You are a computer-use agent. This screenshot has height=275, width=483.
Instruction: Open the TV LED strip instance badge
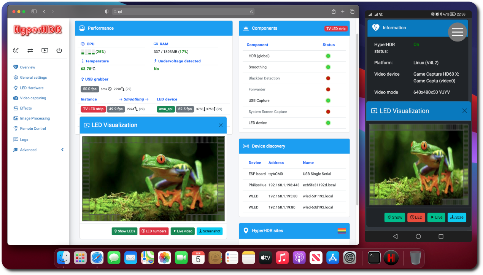(93, 109)
